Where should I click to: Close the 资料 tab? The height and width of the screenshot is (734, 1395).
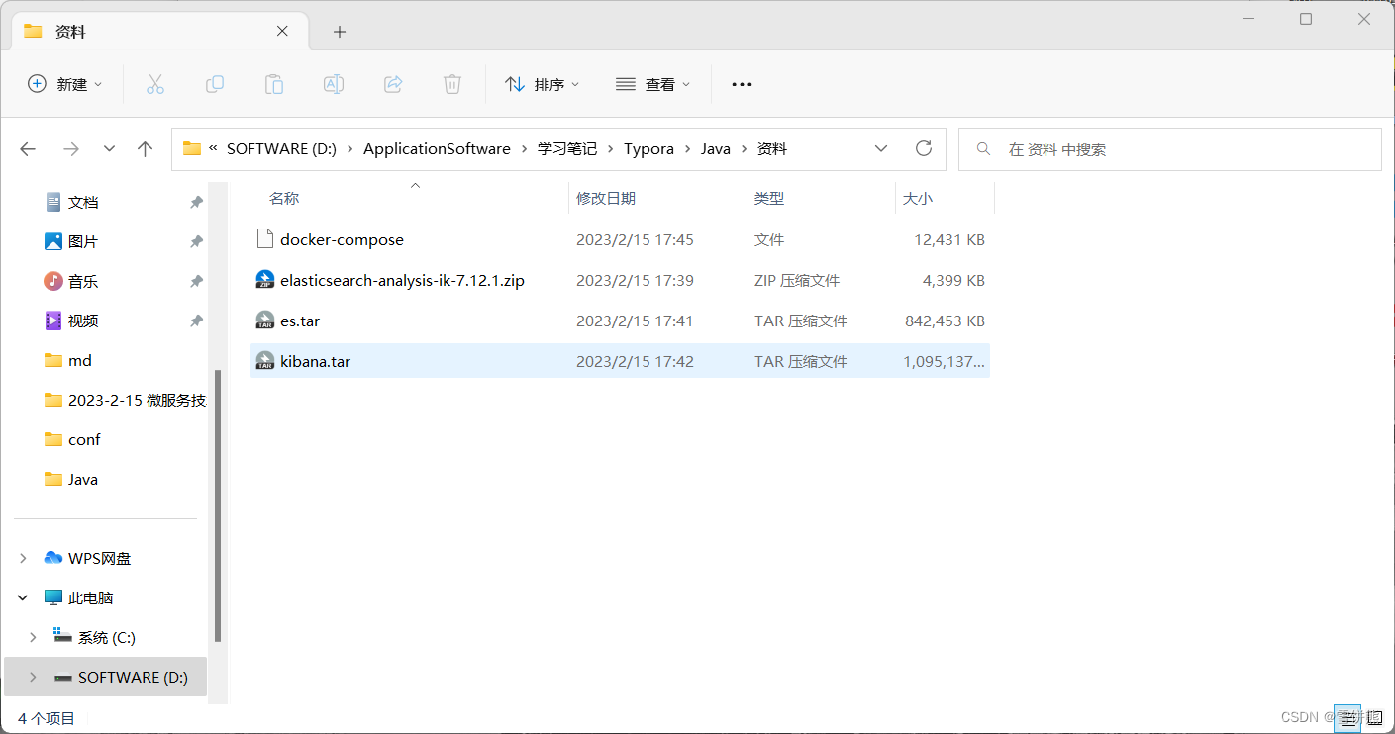pyautogui.click(x=282, y=31)
